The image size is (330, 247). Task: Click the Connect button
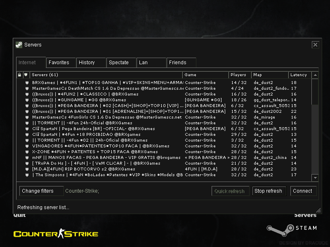pyautogui.click(x=303, y=191)
